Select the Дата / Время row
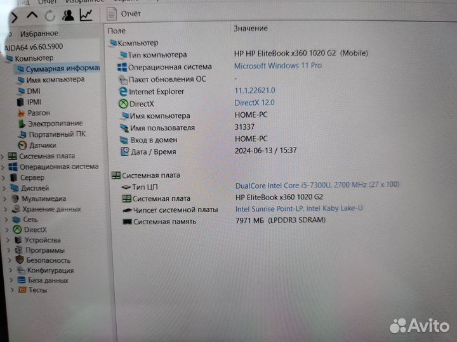 coord(209,151)
